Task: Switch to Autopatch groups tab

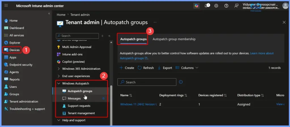Action: coord(133,39)
